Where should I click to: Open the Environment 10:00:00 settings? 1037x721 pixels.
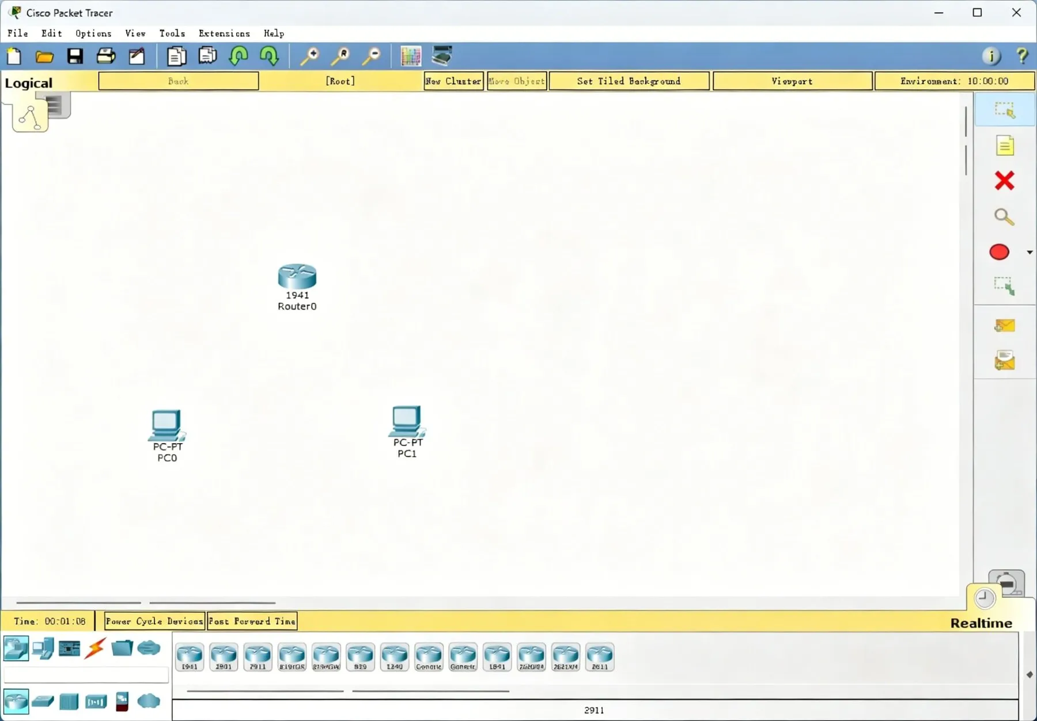[954, 81]
